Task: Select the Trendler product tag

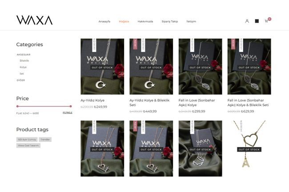Action: pos(45,140)
